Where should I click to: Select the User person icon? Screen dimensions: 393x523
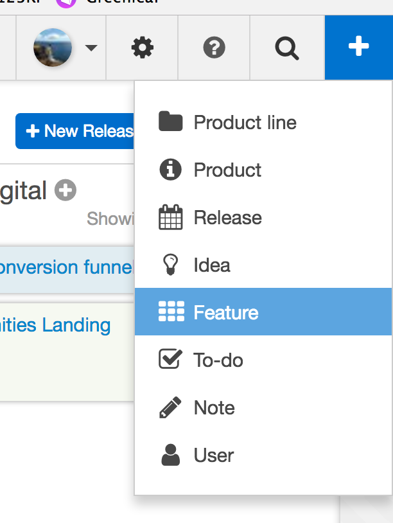point(170,454)
